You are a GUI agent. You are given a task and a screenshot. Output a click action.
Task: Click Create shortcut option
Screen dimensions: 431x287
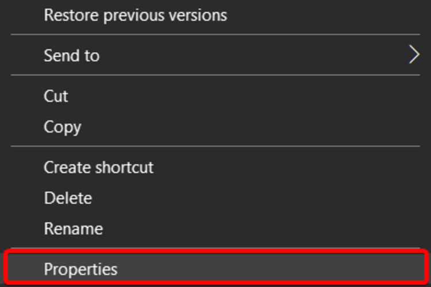point(98,168)
